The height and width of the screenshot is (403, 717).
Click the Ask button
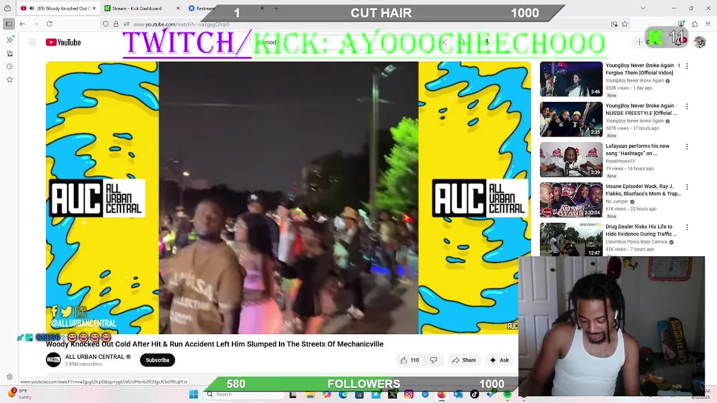click(499, 360)
